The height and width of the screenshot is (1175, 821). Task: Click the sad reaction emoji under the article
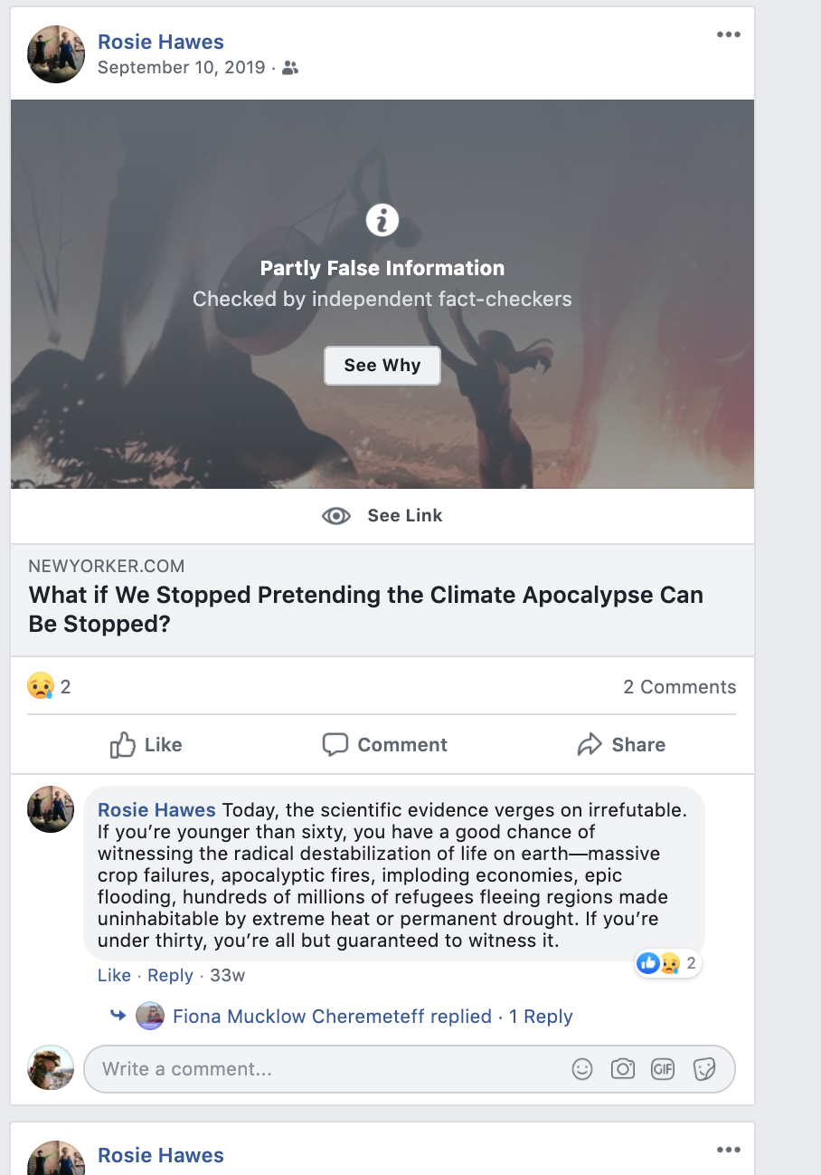(x=41, y=687)
